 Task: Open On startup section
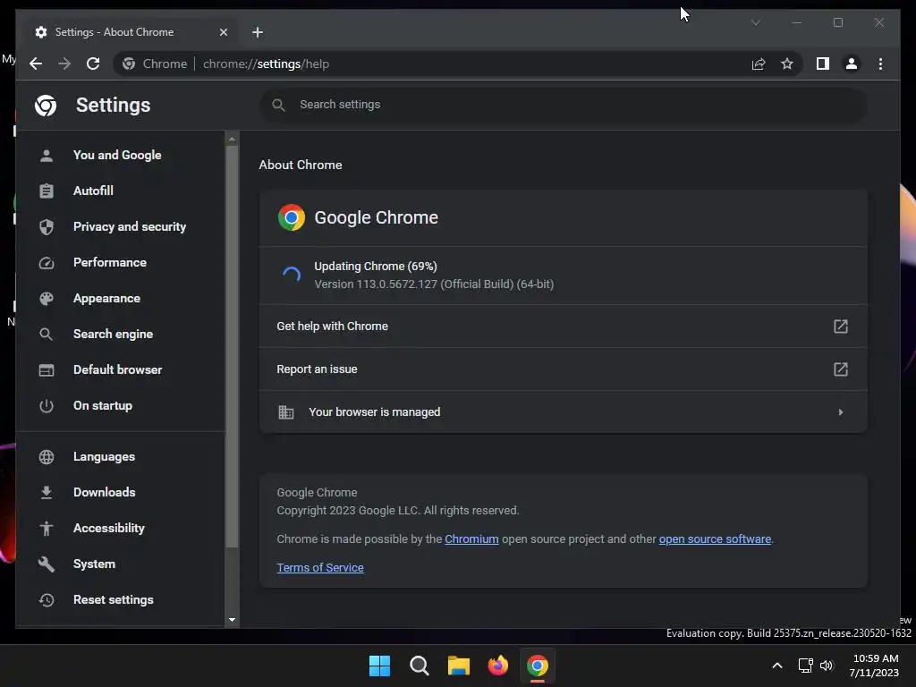(x=120, y=405)
